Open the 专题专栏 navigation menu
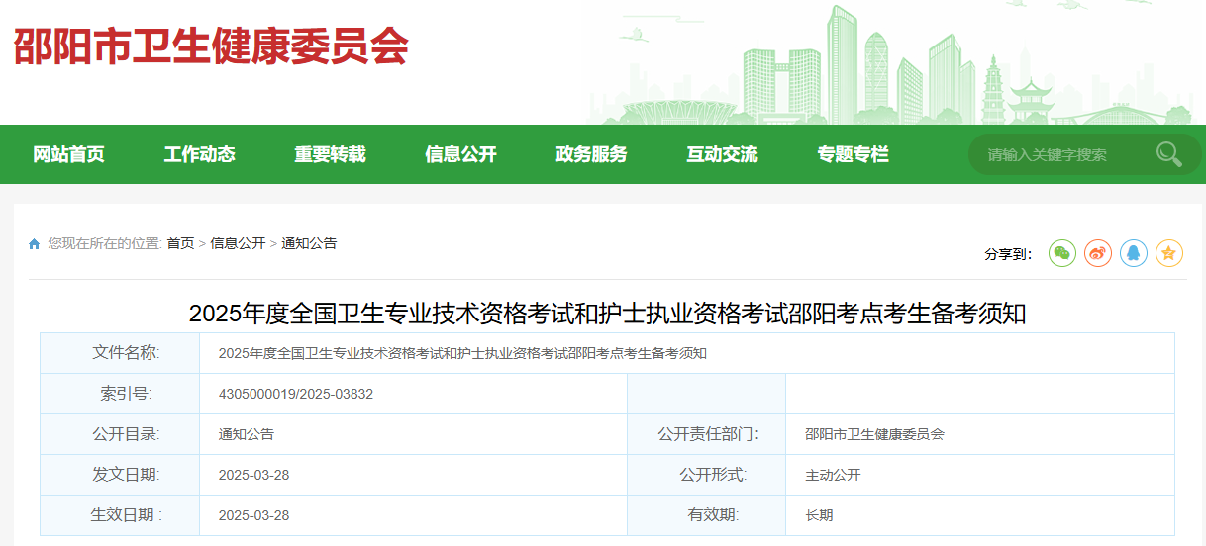The width and height of the screenshot is (1206, 546). click(x=853, y=154)
